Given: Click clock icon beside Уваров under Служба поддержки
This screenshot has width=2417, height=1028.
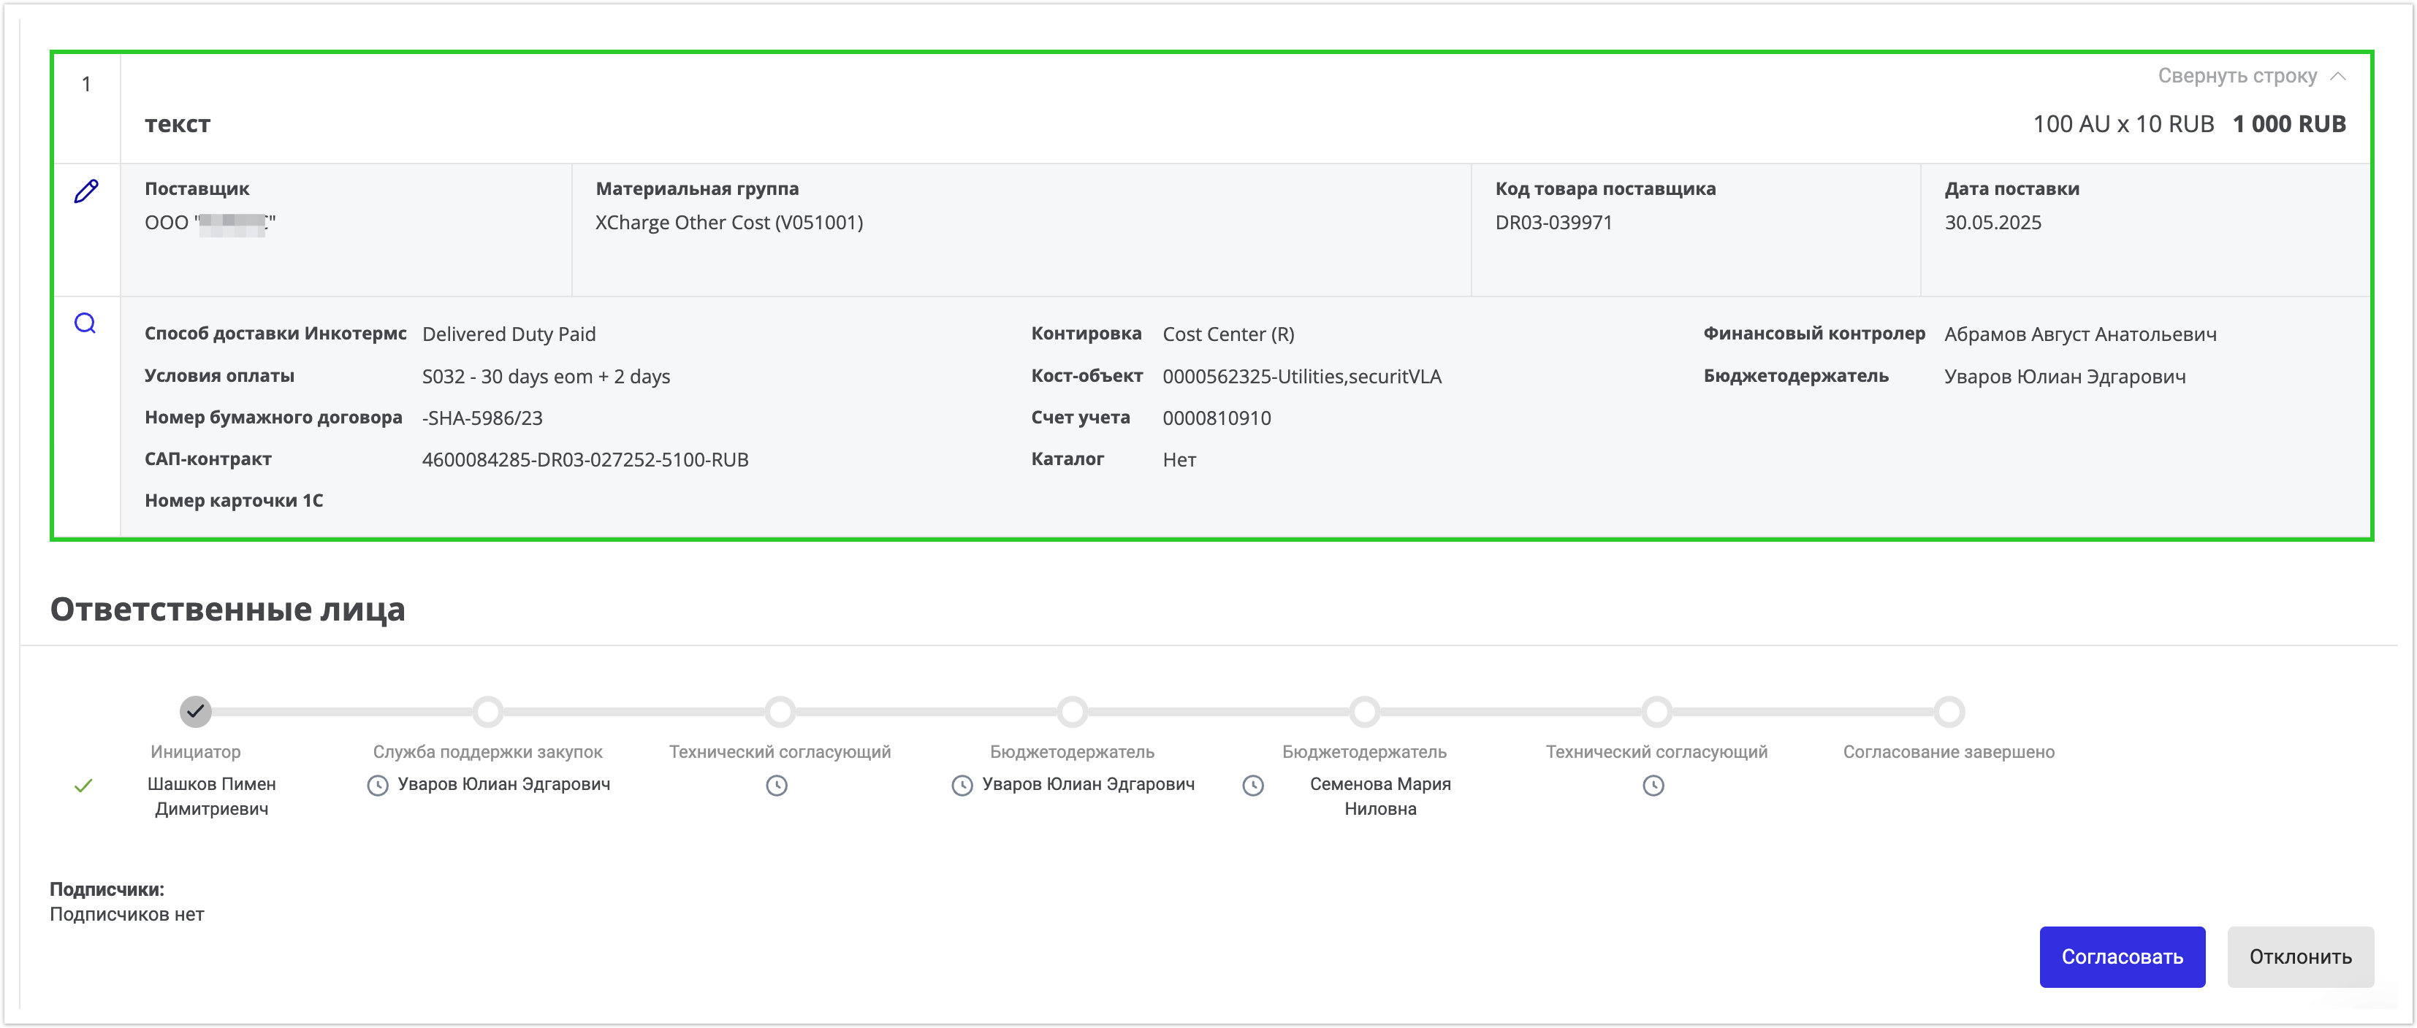Looking at the screenshot, I should (377, 786).
